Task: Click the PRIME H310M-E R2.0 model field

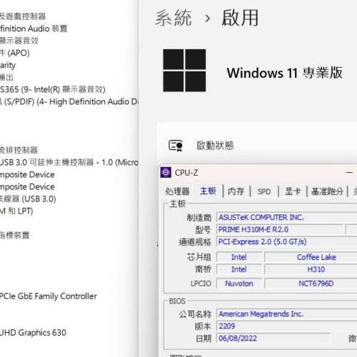Action: point(280,229)
